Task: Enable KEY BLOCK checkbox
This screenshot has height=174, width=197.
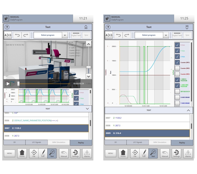Action: (177, 92)
